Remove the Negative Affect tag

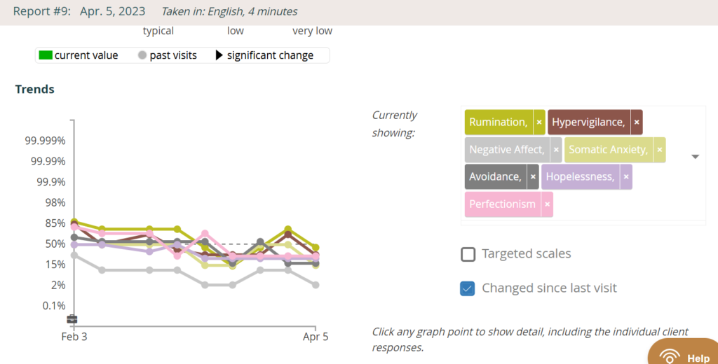point(556,150)
